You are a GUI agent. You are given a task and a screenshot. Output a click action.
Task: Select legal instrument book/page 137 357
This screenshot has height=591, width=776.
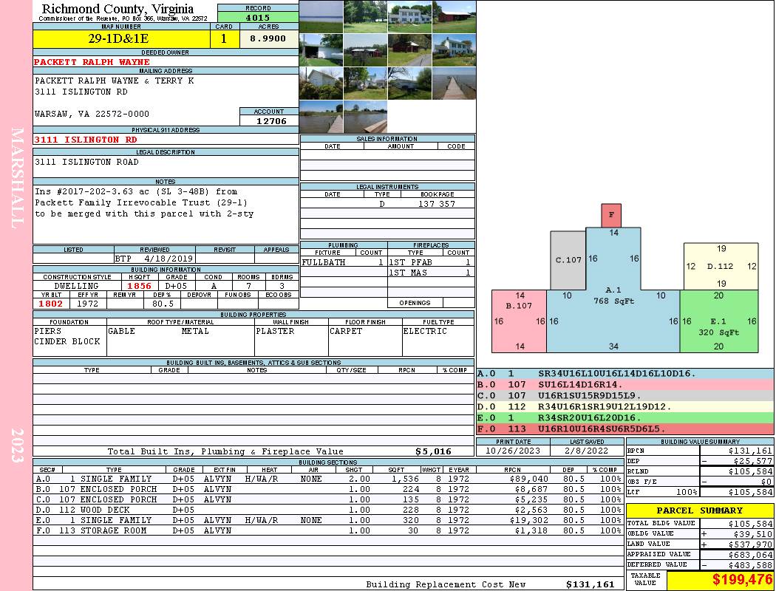437,204
